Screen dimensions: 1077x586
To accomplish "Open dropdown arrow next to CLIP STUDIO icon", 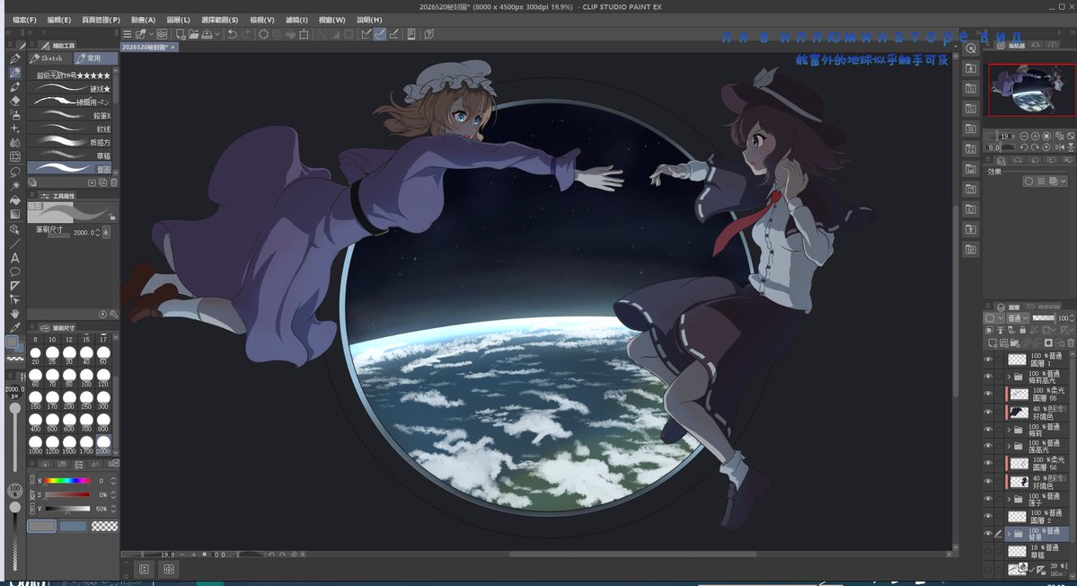I will (x=150, y=33).
